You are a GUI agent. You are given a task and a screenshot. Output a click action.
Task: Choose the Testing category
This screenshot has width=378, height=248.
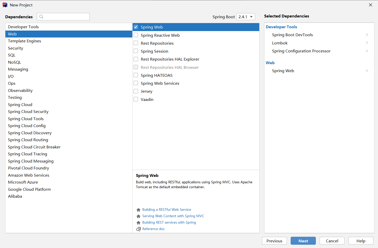69,98
